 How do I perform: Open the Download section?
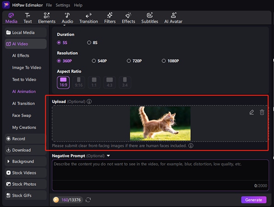25,150
